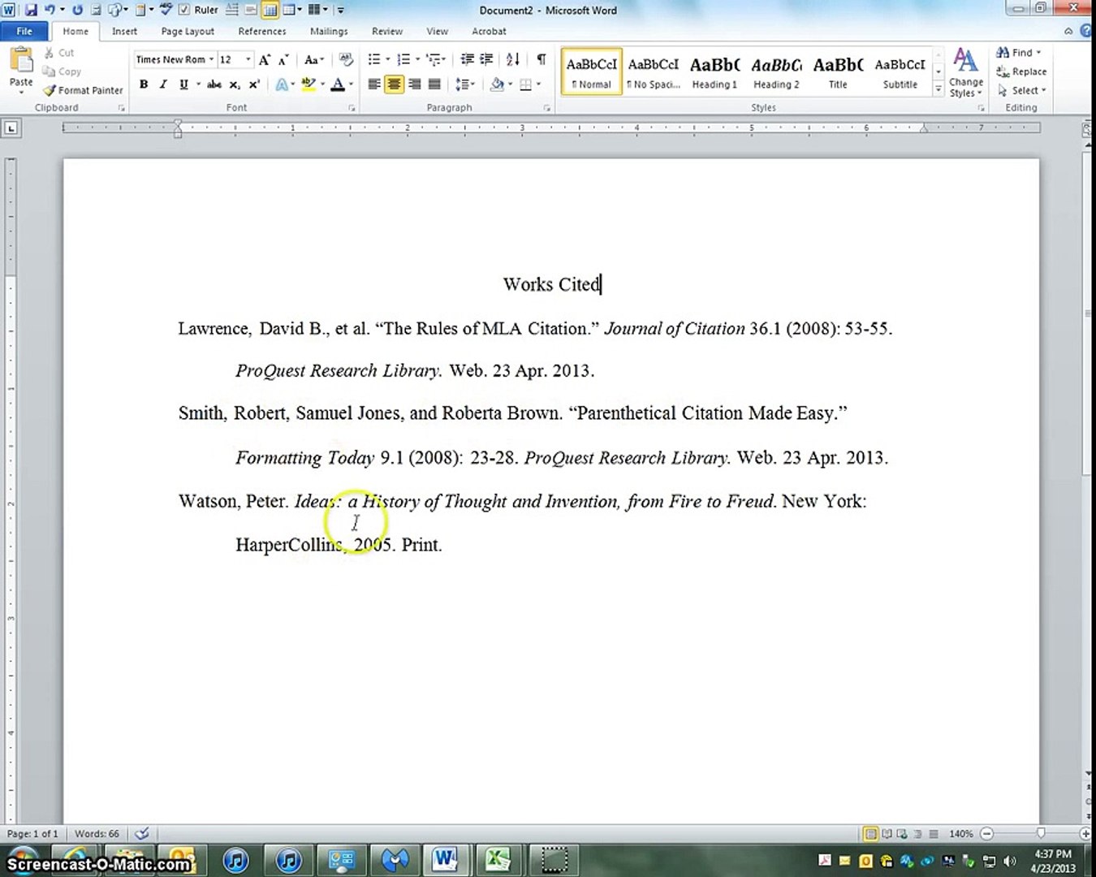Apply superscript formatting
This screenshot has width=1096, height=877.
tap(254, 84)
